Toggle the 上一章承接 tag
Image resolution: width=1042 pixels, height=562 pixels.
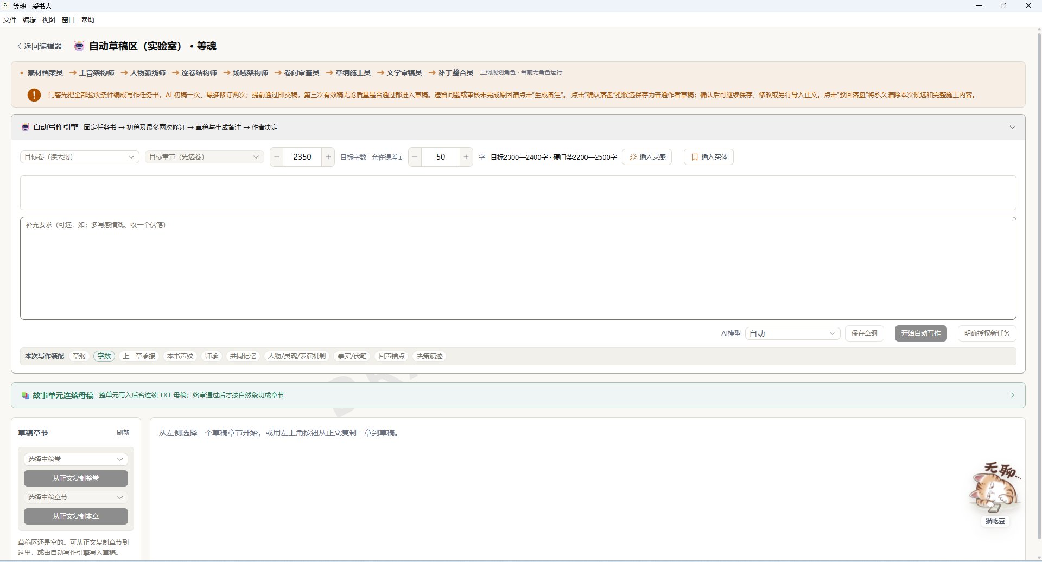click(x=139, y=356)
